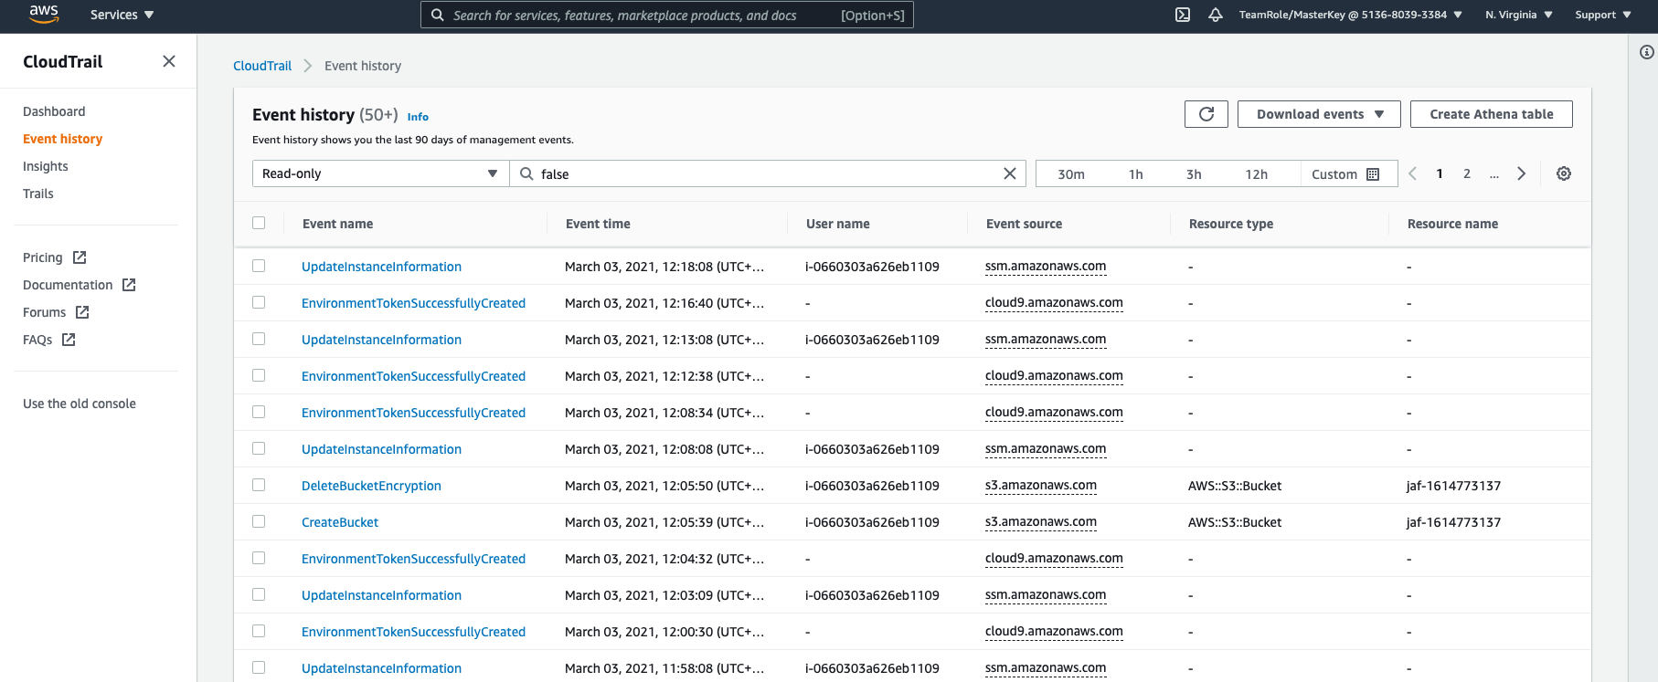Open the TeamRole/MasterKey account menu
Screen dimensions: 1658x682
pyautogui.click(x=1350, y=15)
